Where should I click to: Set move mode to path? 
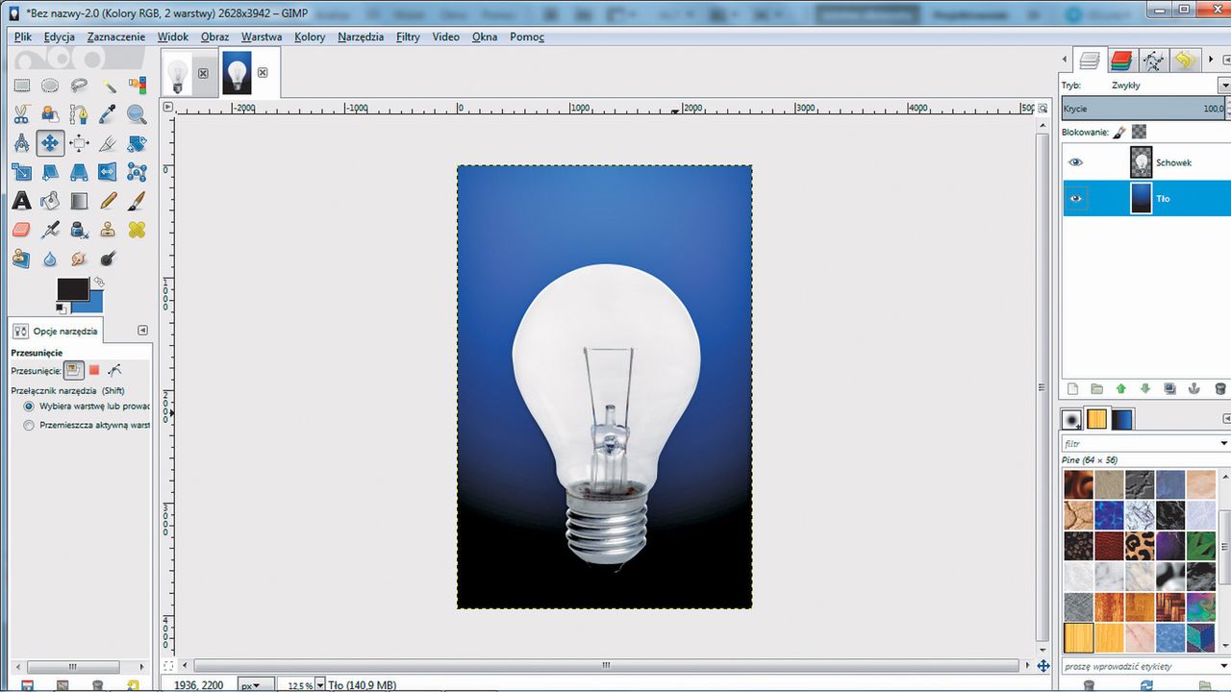(x=114, y=370)
